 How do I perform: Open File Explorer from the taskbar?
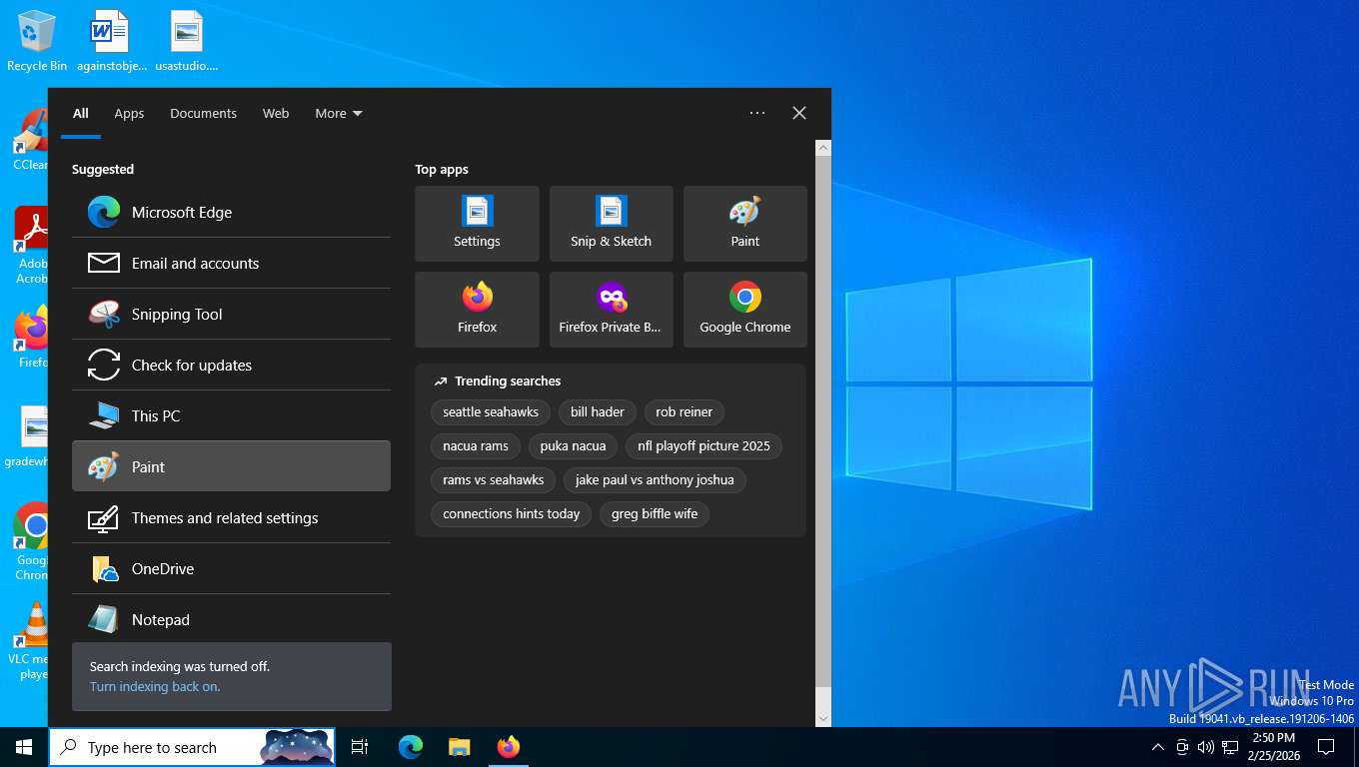click(x=459, y=747)
